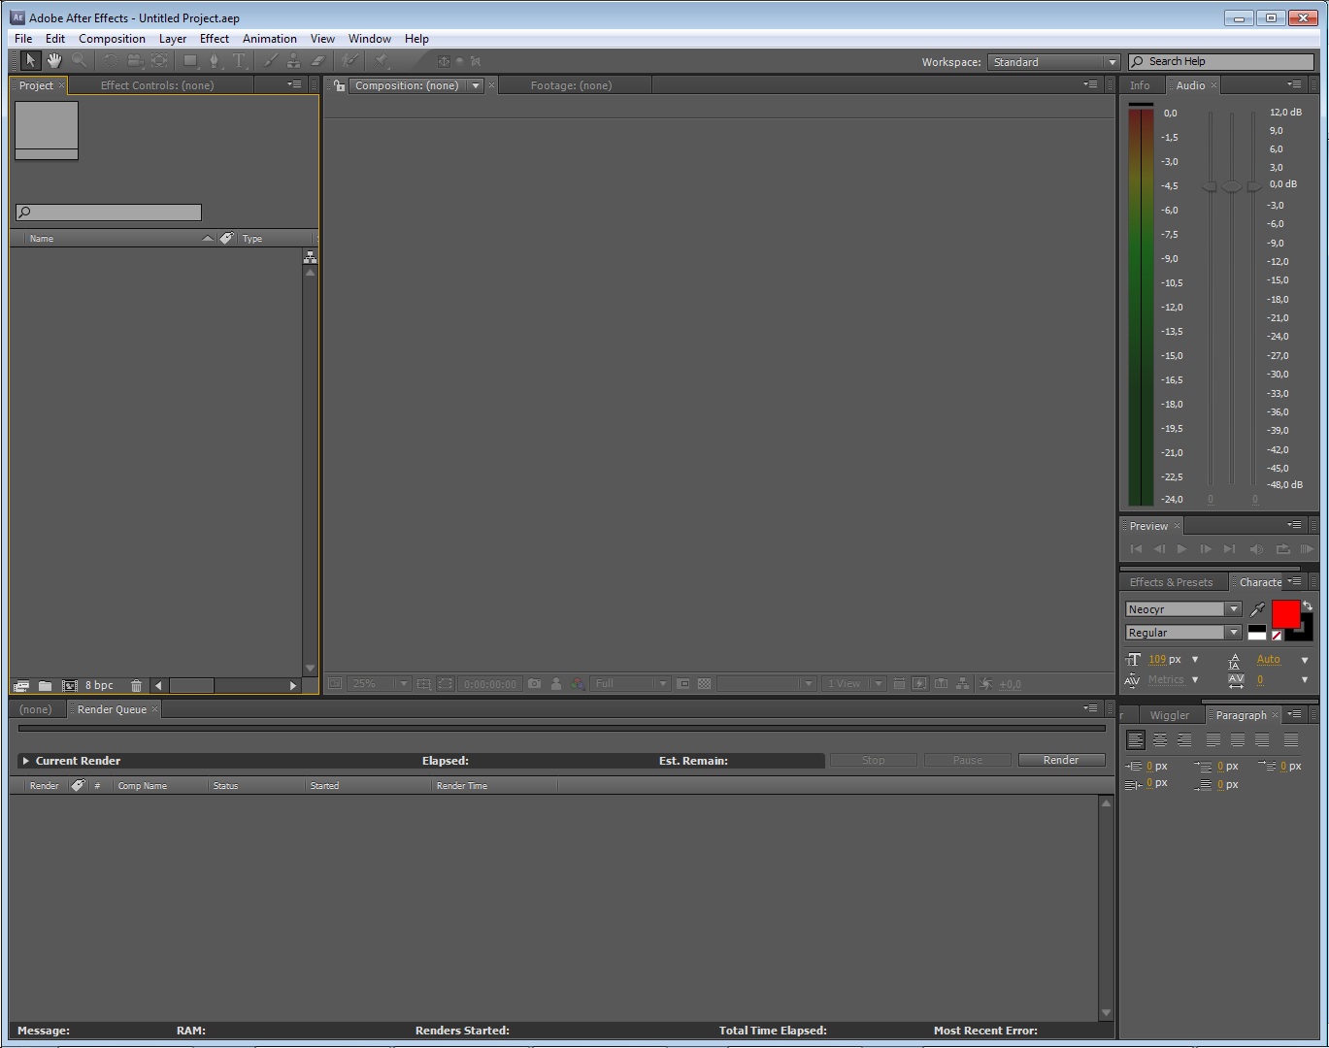Click the center audio level slider handle

click(x=1232, y=186)
